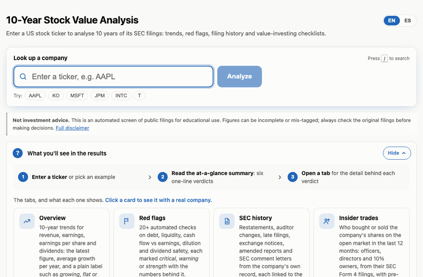The height and width of the screenshot is (277, 423).
Task: Click the 'Not investment advice.' bold text
Action: coord(41,120)
